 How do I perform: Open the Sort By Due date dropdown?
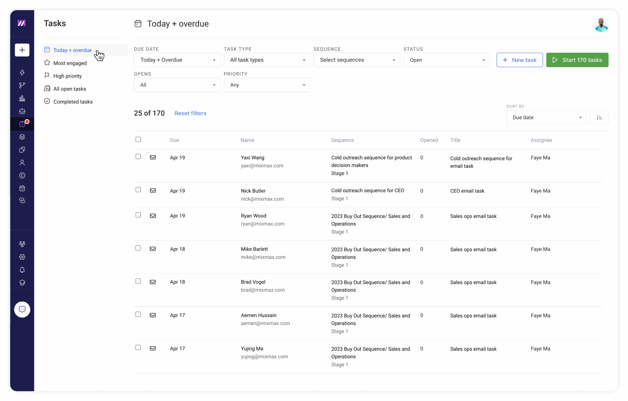click(546, 117)
